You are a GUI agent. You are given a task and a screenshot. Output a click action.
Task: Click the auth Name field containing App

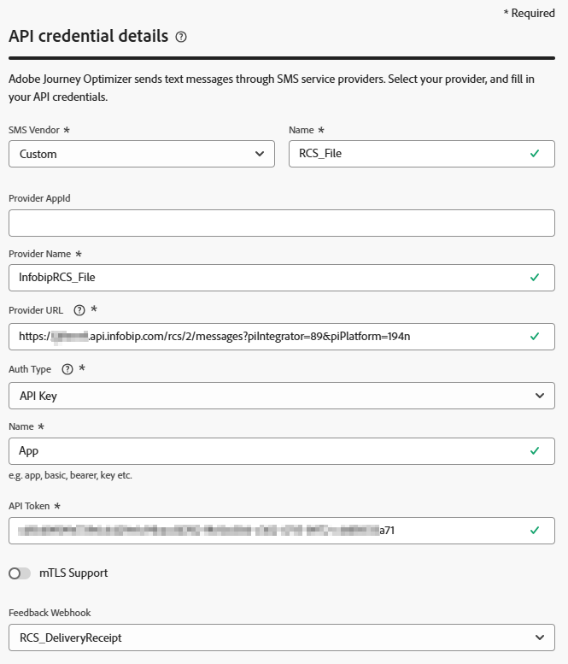pos(265,450)
